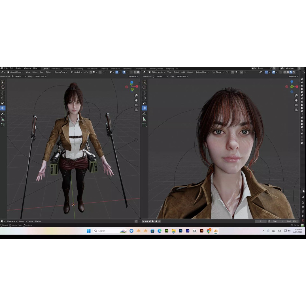Select the Measure tool in left viewport
The width and height of the screenshot is (306, 306).
3,119
